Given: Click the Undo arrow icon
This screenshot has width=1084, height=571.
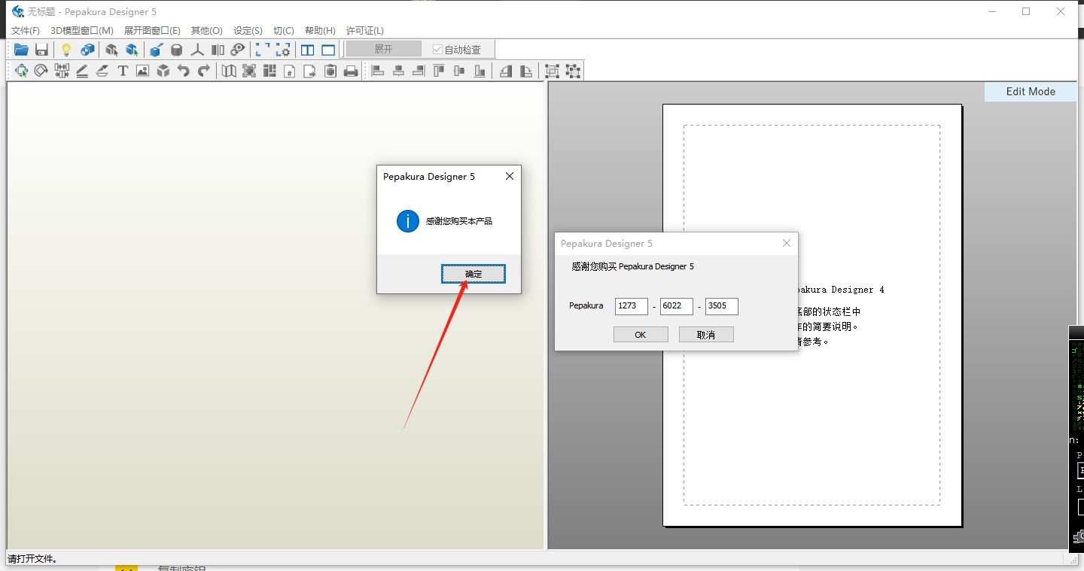Looking at the screenshot, I should (183, 71).
